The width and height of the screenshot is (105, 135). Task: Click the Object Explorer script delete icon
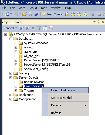[x=51, y=28]
